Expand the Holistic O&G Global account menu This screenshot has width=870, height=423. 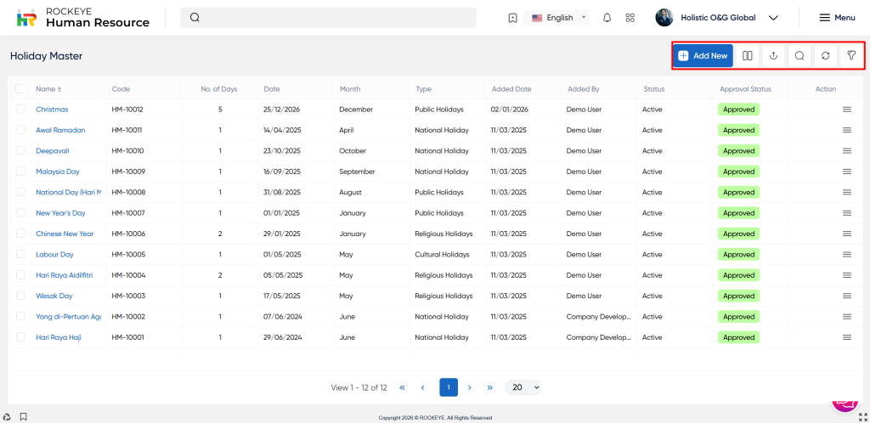tap(718, 18)
